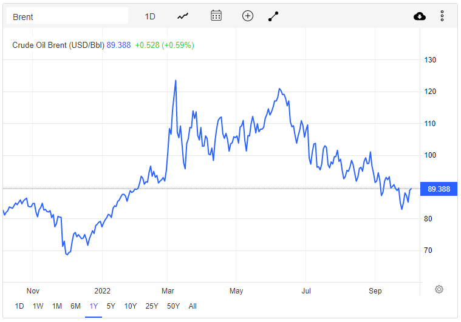Image resolution: width=461 pixels, height=322 pixels.
Task: Click the 2022 date axis label
Action: (x=102, y=291)
